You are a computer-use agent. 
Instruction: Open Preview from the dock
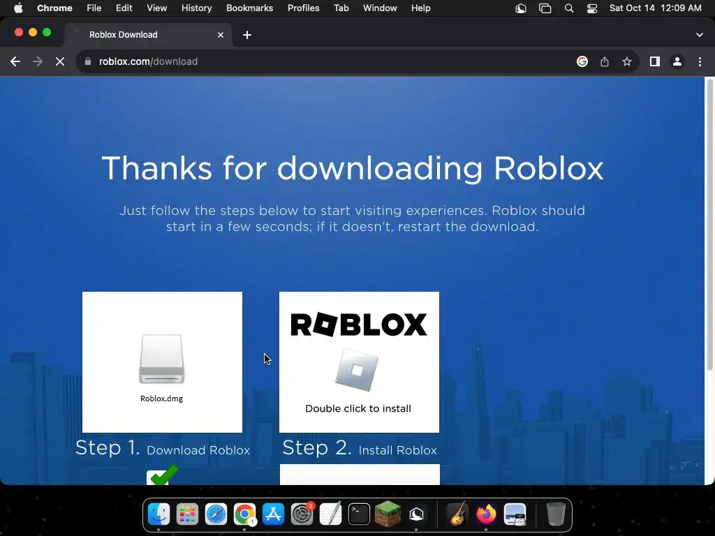(515, 514)
